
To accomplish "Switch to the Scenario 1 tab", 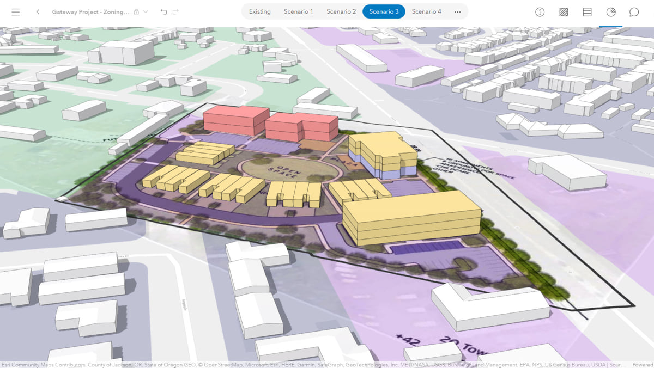I will [x=298, y=11].
